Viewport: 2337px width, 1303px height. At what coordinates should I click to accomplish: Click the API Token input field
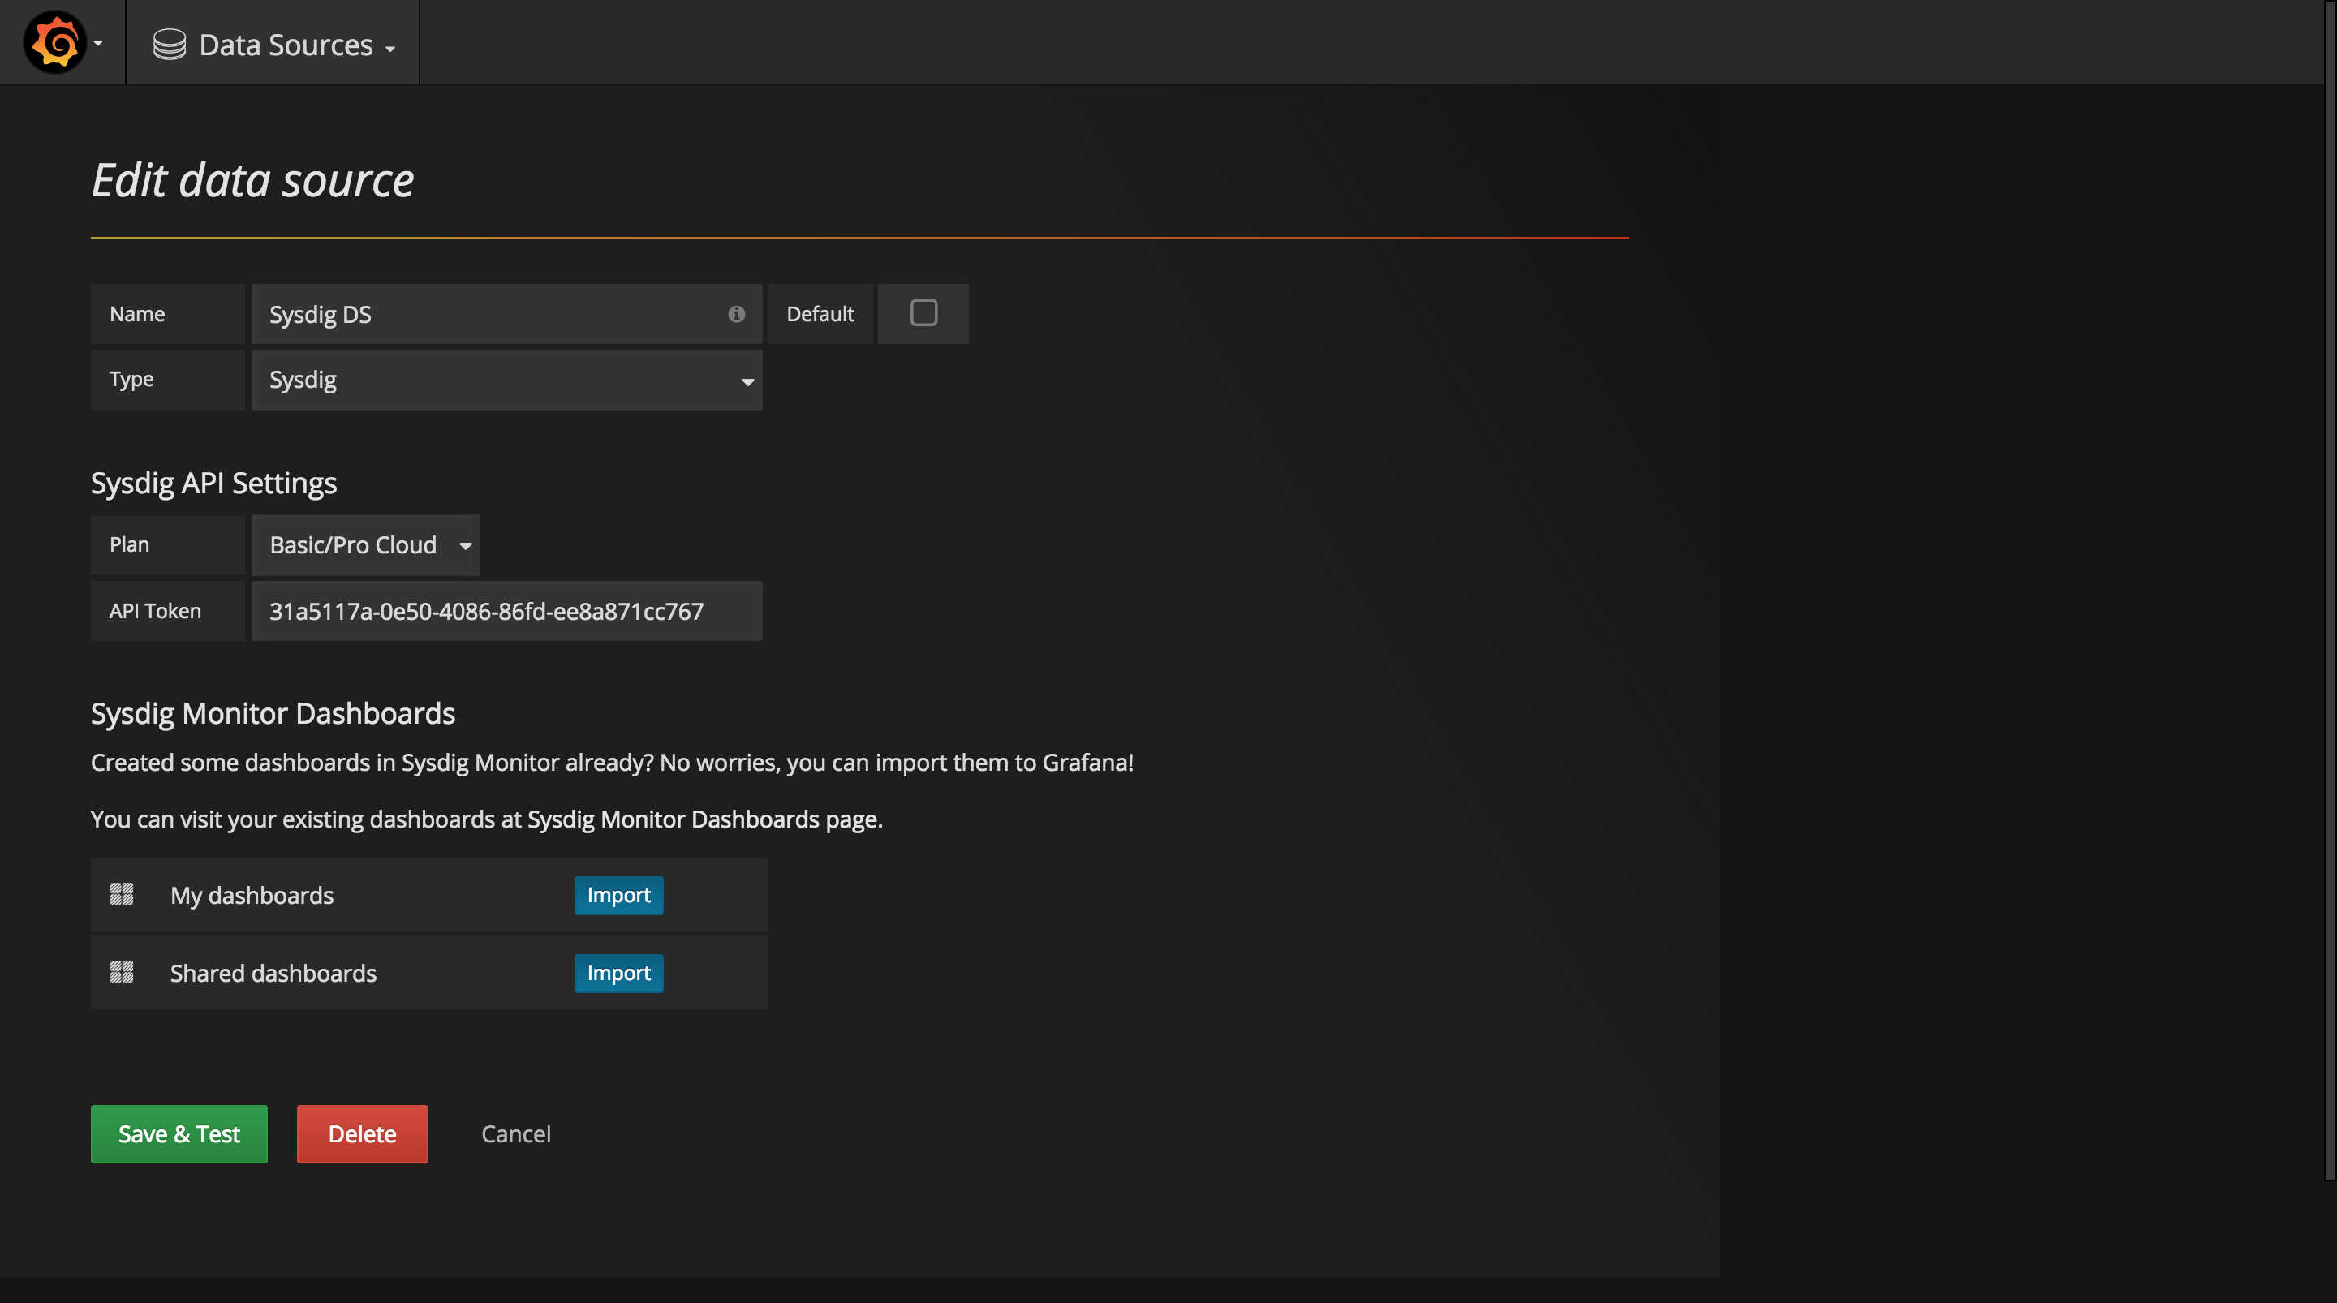(507, 610)
